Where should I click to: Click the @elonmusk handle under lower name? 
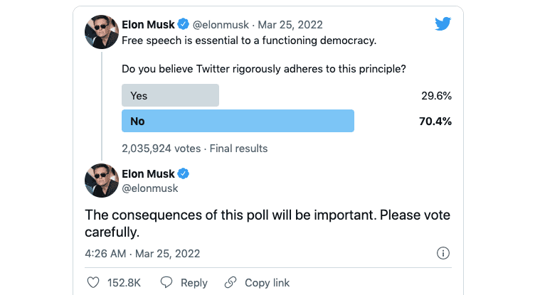click(x=150, y=188)
